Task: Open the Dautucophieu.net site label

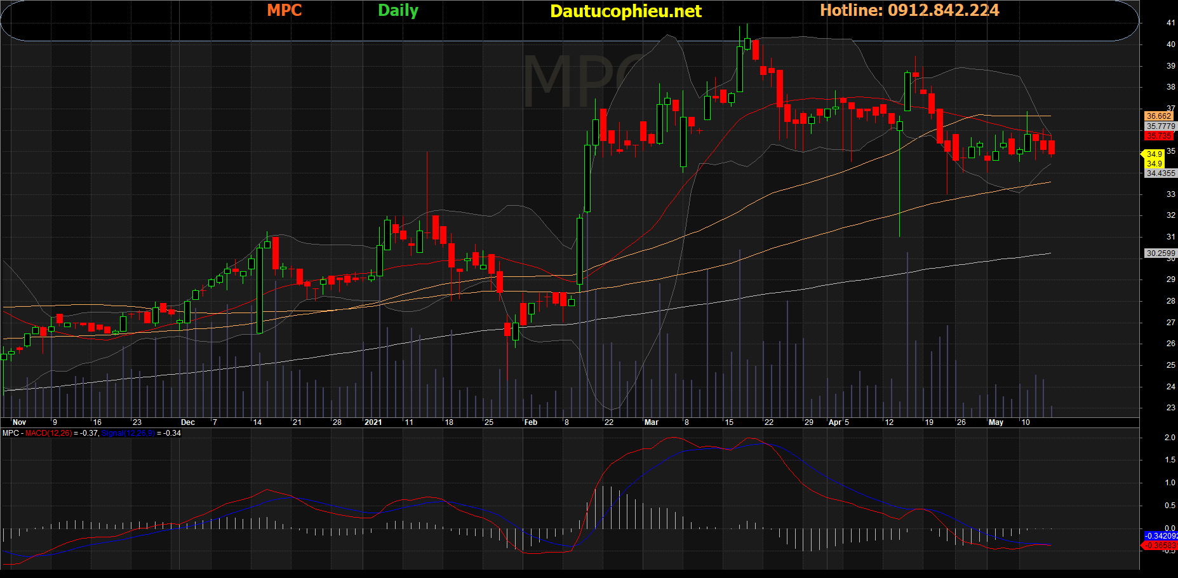Action: tap(626, 11)
